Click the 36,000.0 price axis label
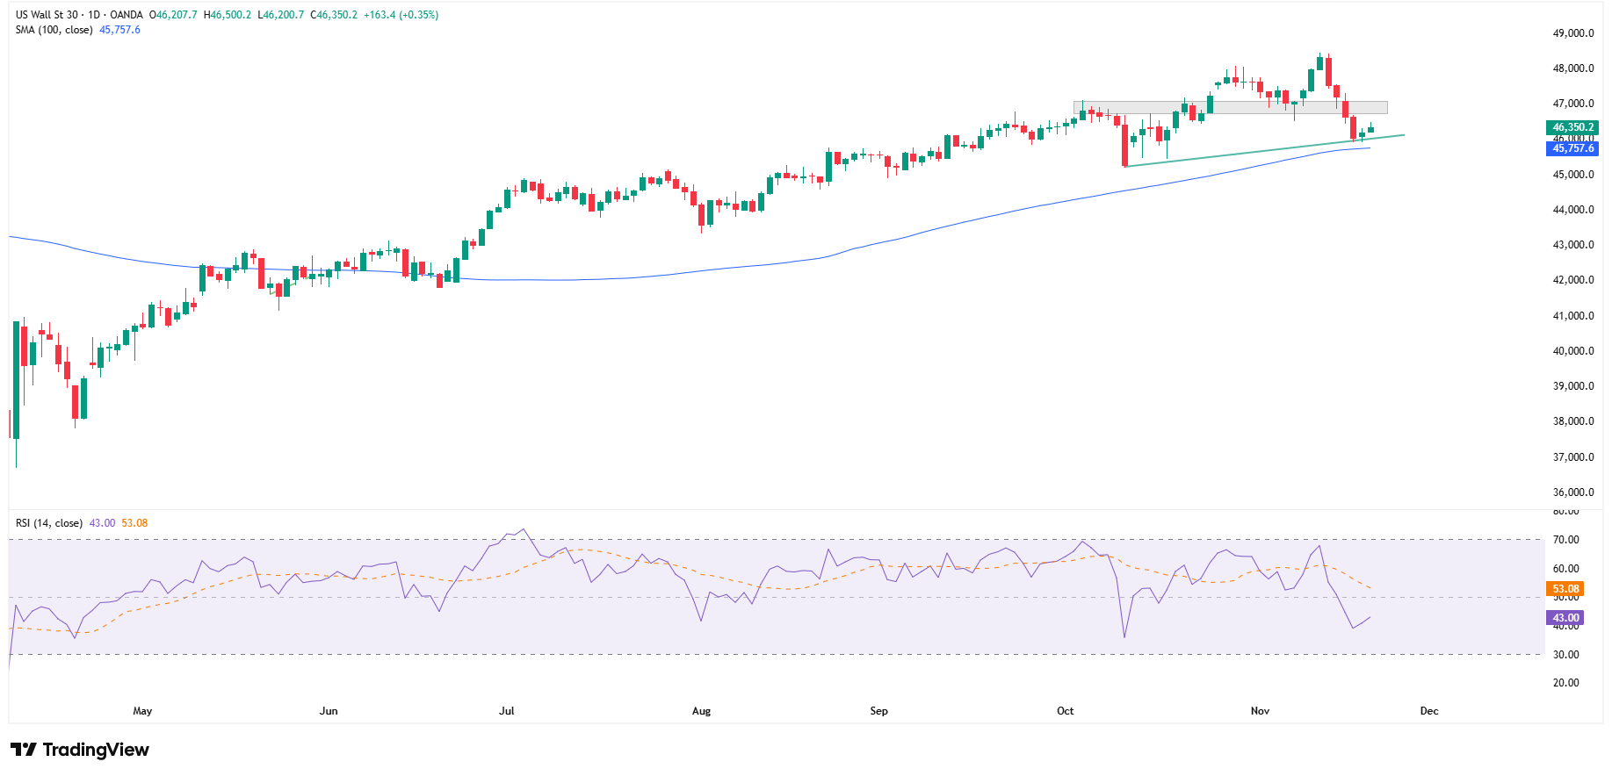 pyautogui.click(x=1573, y=492)
